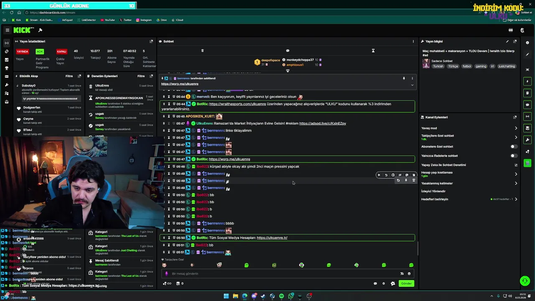This screenshot has height=301, width=535.
Task: Toggle Abonelere özel sohbet switch
Action: 514,147
